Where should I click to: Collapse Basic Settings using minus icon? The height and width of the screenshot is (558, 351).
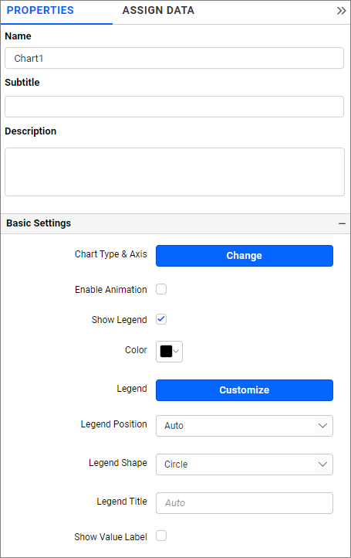tap(342, 223)
